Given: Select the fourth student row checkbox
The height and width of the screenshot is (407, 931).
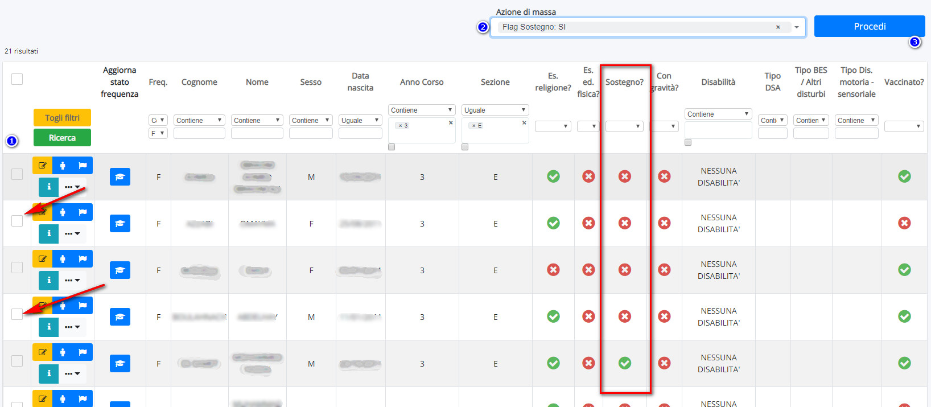Looking at the screenshot, I should 17,314.
